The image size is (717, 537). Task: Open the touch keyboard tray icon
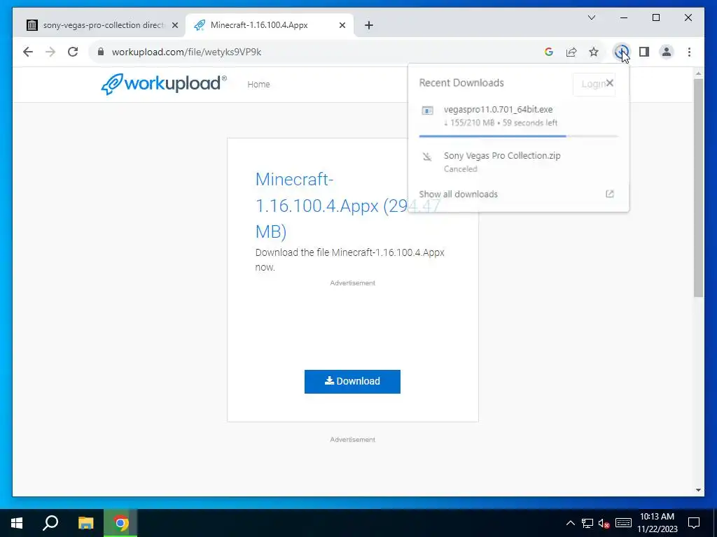623,523
